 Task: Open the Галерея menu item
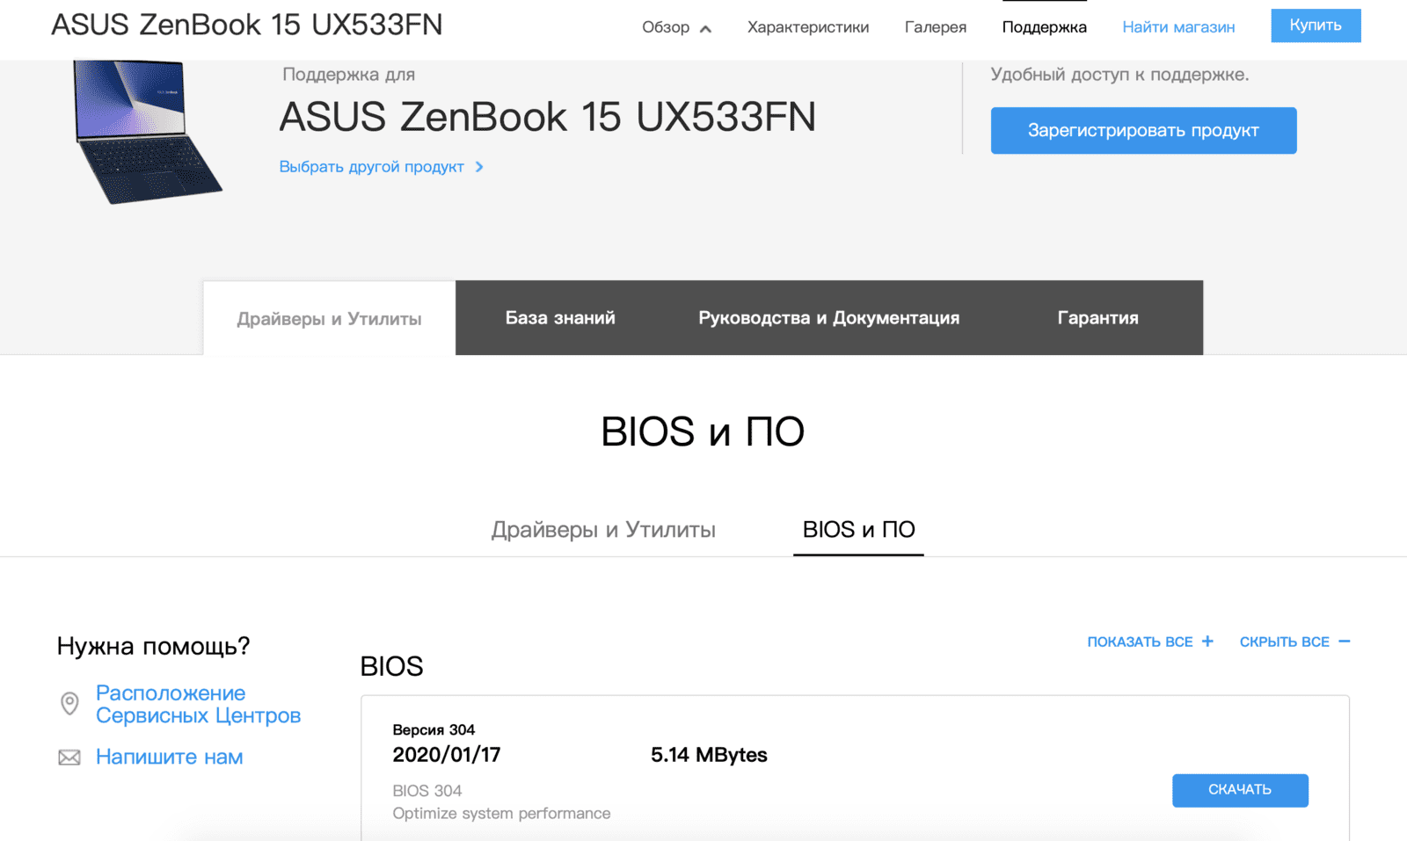pyautogui.click(x=935, y=27)
